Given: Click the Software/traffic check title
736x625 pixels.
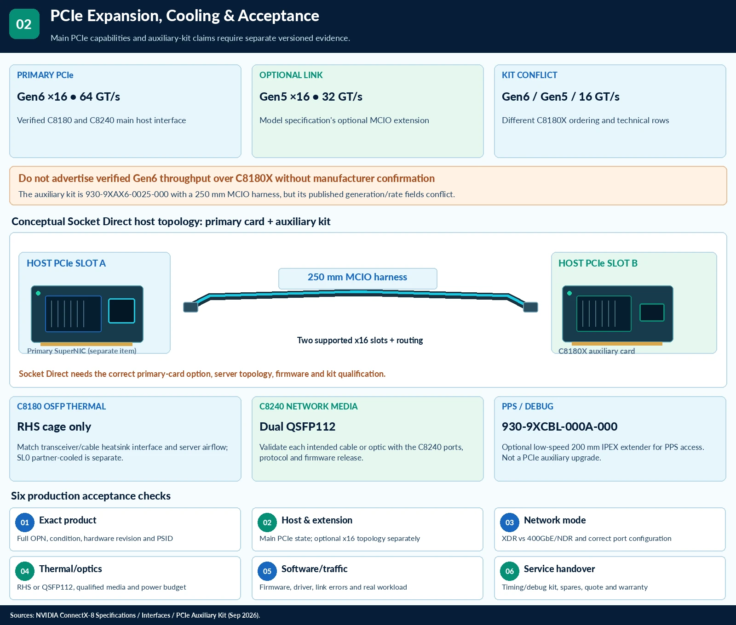Looking at the screenshot, I should point(314,569).
